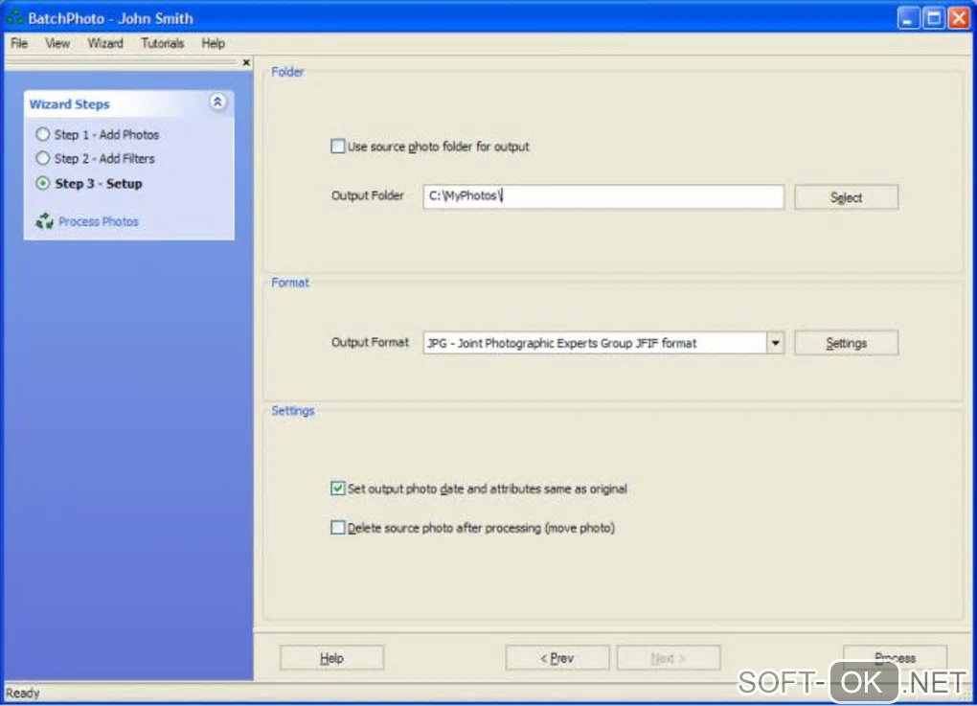Click the Output Folder path field
This screenshot has width=977, height=706.
[603, 196]
